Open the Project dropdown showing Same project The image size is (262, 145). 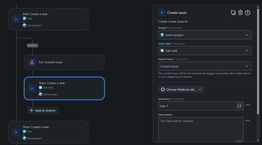pos(205,35)
